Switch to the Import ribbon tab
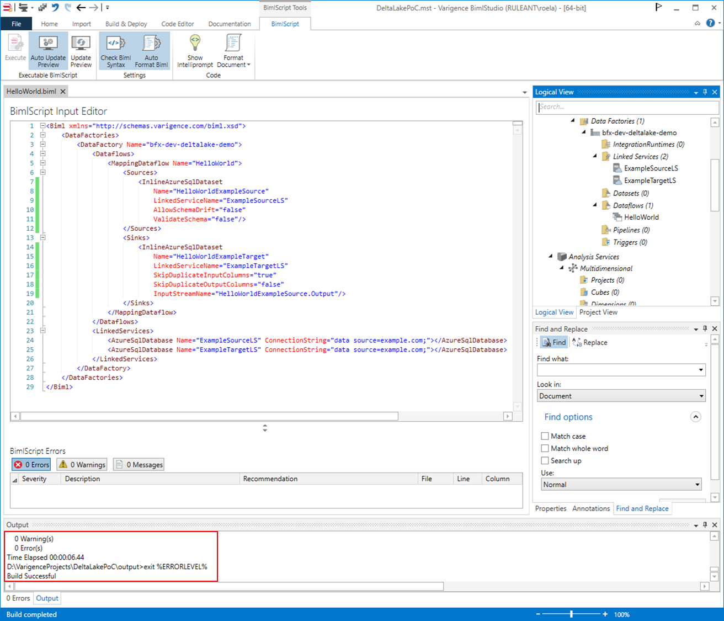The height and width of the screenshot is (621, 724). [82, 24]
